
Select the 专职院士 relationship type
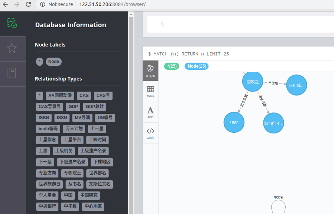[72, 173]
